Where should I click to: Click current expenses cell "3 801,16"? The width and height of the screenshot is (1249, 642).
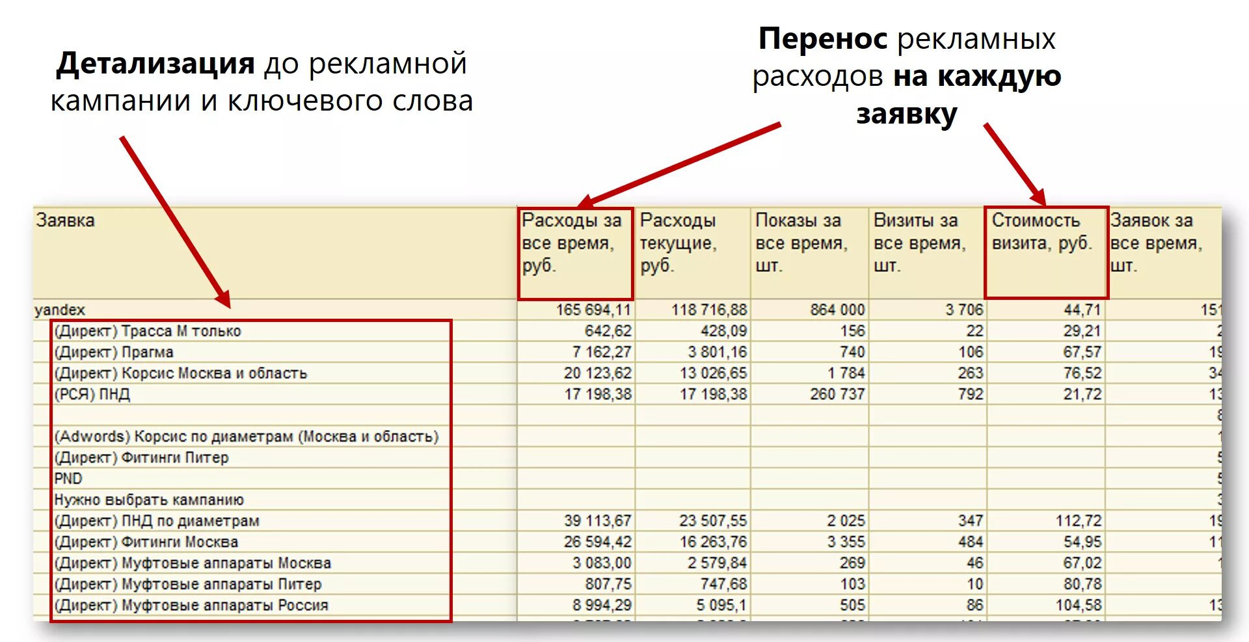[x=693, y=352]
